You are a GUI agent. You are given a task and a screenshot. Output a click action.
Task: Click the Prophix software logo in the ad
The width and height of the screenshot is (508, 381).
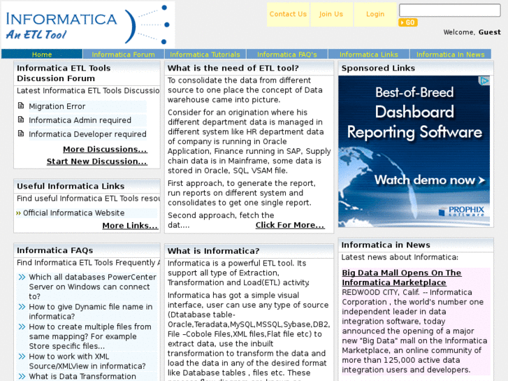point(461,211)
